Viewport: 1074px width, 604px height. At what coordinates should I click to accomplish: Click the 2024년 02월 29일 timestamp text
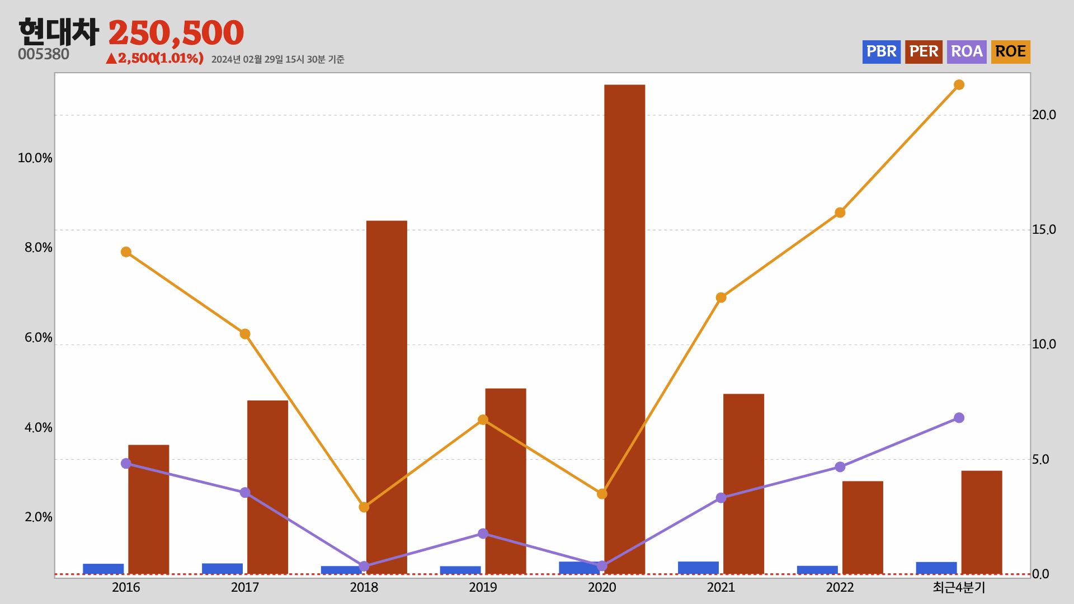(277, 59)
